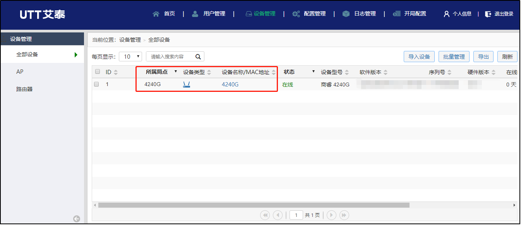Click the 刷新 button
Image resolution: width=521 pixels, height=225 pixels.
pos(507,57)
